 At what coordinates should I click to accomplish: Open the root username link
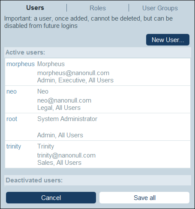click(x=12, y=119)
